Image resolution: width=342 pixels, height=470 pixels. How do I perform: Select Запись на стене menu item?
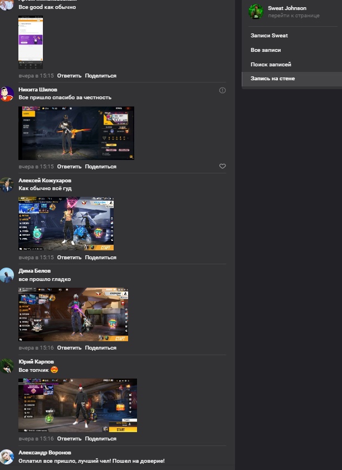click(272, 79)
